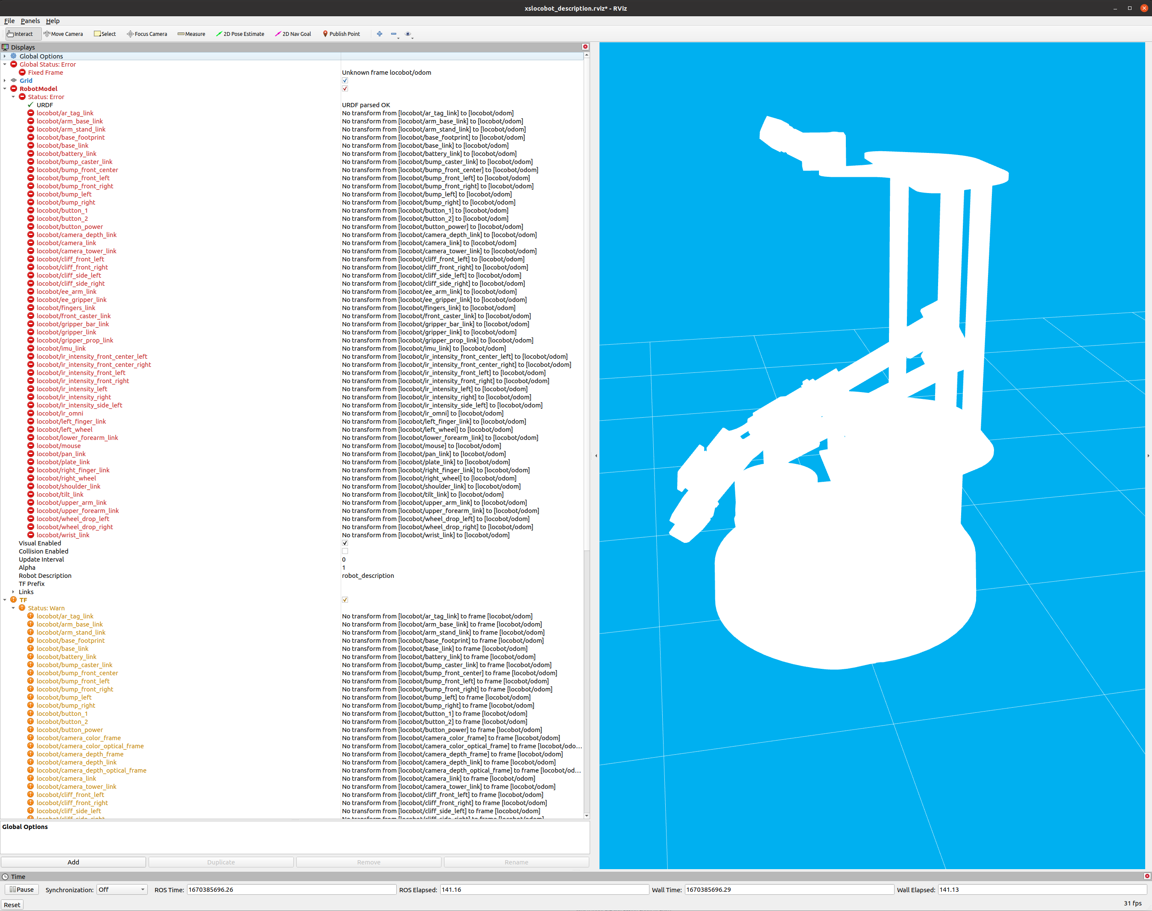
Task: Expand the Links tree item
Action: pyautogui.click(x=13, y=592)
